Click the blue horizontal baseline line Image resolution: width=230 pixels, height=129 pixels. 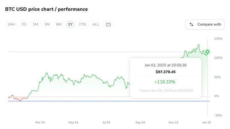(109, 101)
